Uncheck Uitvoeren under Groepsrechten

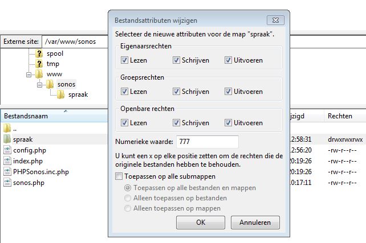pos(229,91)
